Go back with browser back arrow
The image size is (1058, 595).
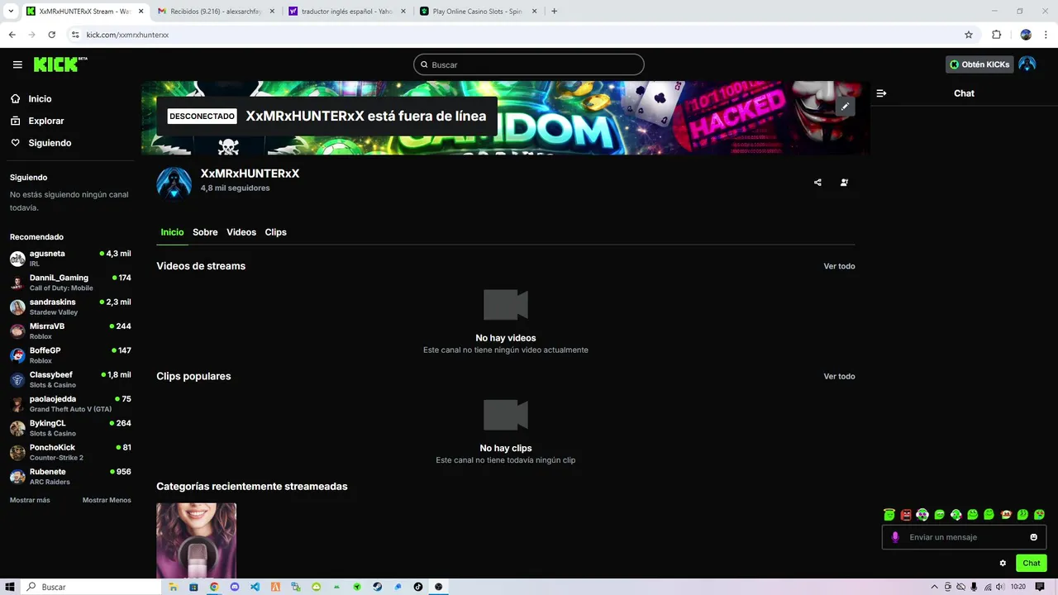coord(12,35)
